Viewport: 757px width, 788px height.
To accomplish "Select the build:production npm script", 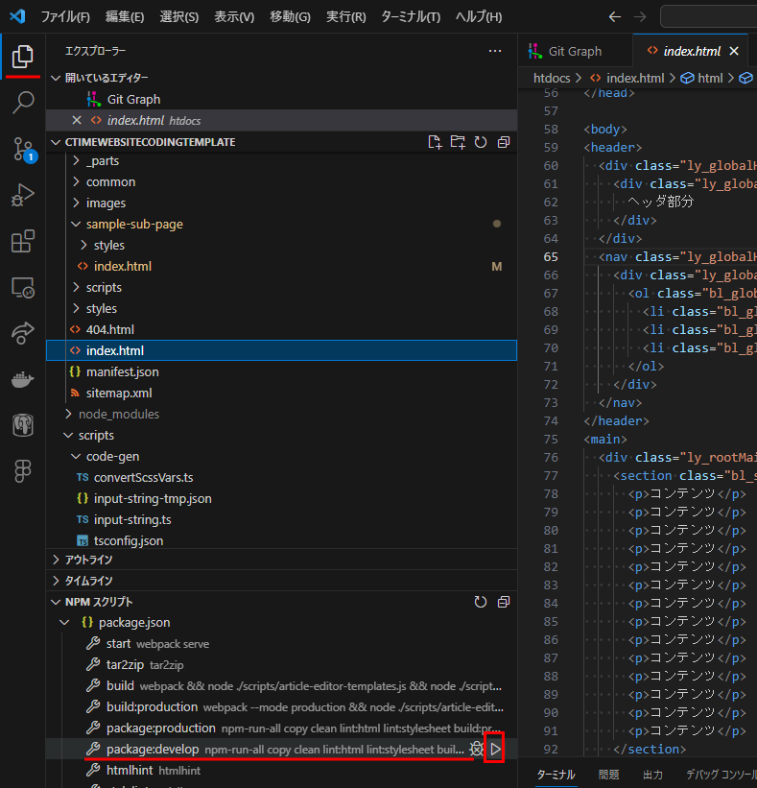I will tap(281, 707).
